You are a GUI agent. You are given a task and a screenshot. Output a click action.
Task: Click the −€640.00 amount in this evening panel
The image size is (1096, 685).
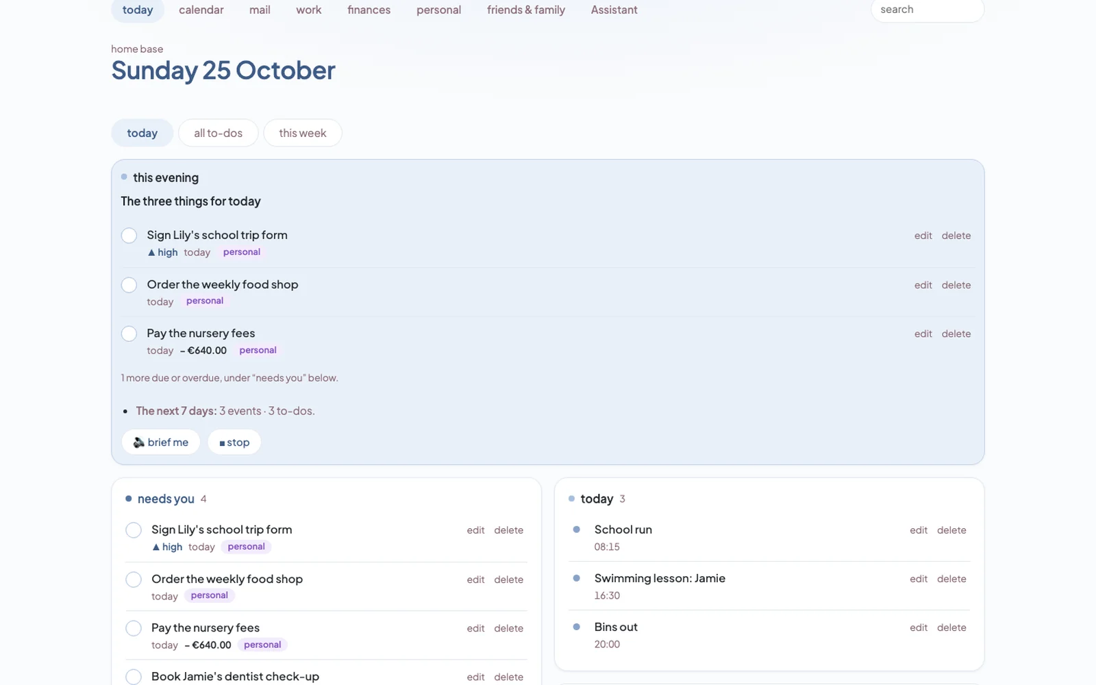coord(203,351)
